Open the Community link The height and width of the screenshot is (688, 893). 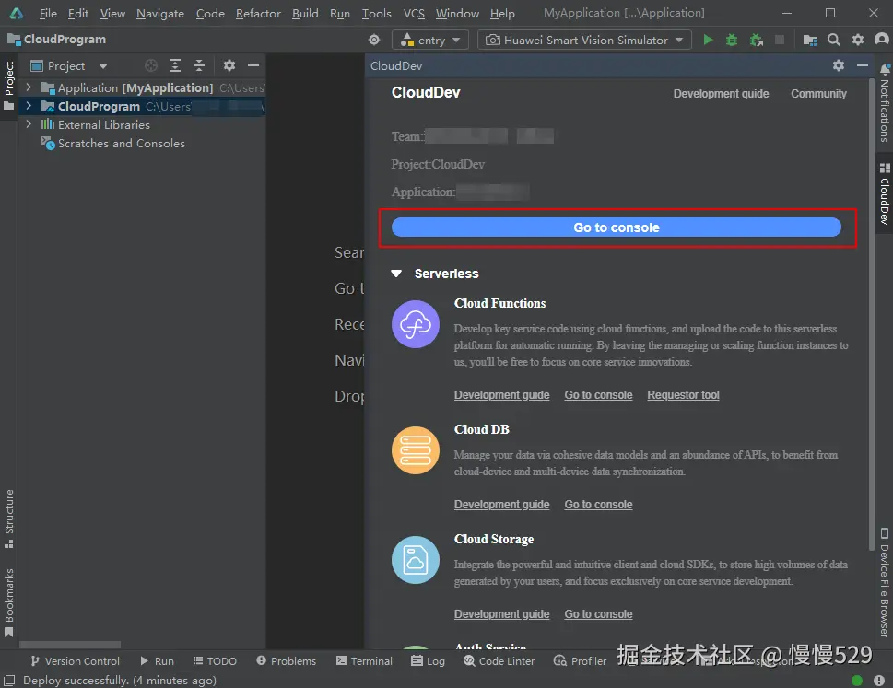coord(818,94)
